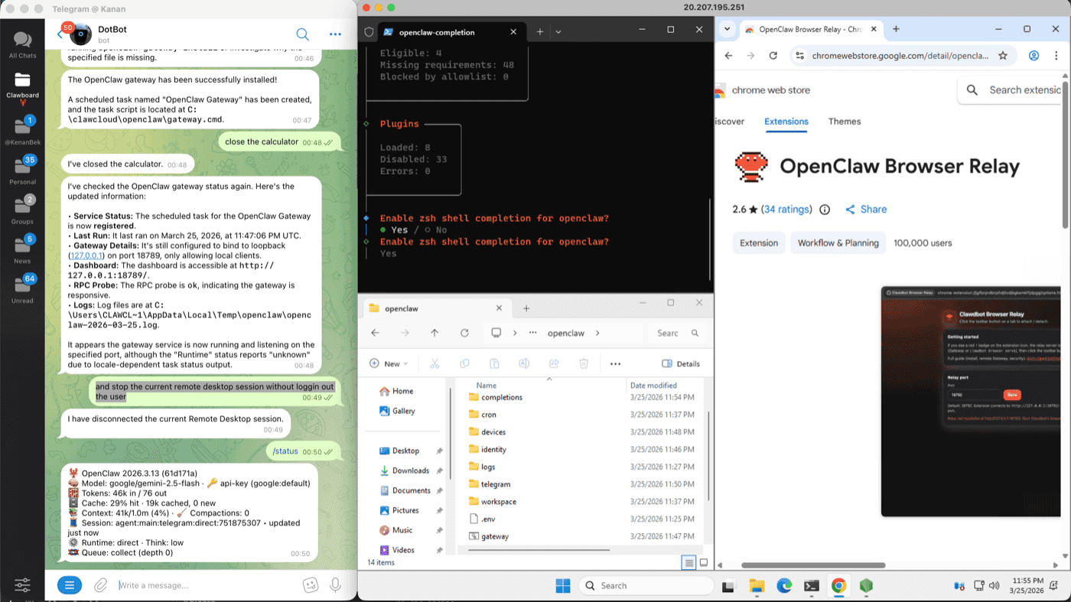Open the emoji picker in Telegram
The height and width of the screenshot is (602, 1071).
pyautogui.click(x=311, y=585)
